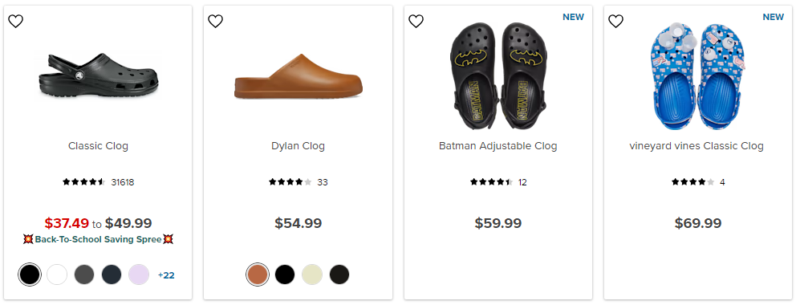Favorite the Classic Clog with heart icon
The height and width of the screenshot is (305, 796).
16,22
